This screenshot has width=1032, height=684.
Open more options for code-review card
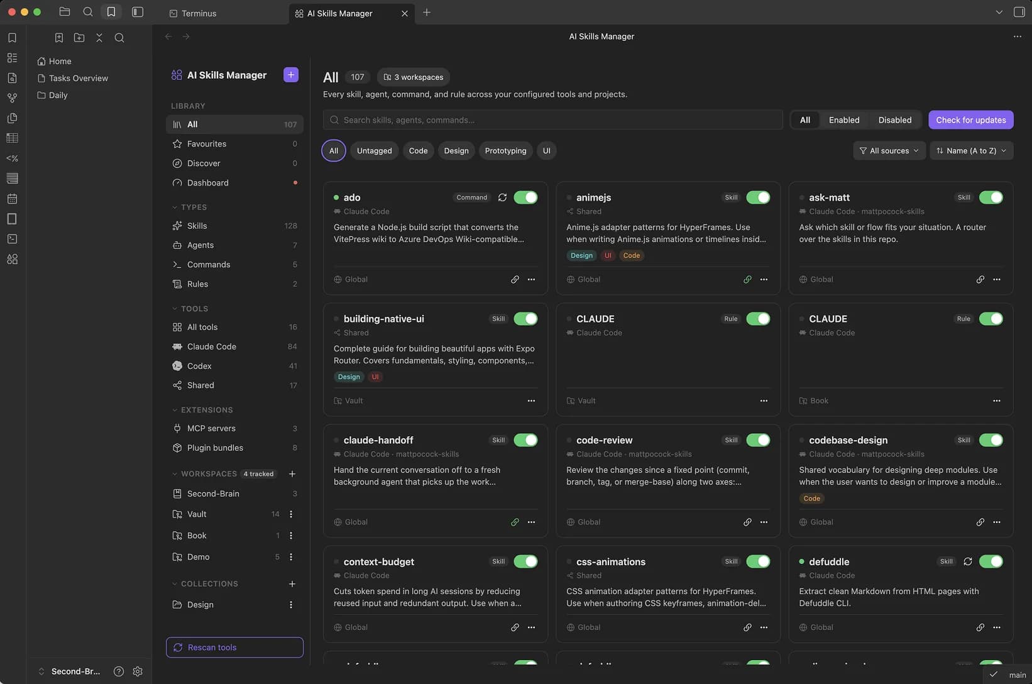(x=764, y=522)
